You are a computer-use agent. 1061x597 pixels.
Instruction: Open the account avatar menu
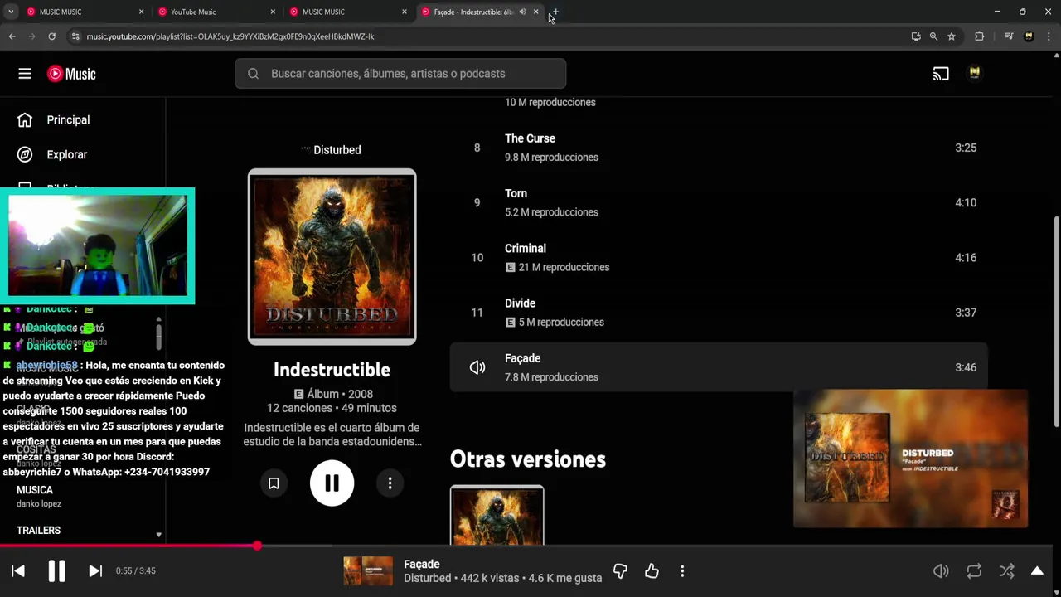point(975,74)
